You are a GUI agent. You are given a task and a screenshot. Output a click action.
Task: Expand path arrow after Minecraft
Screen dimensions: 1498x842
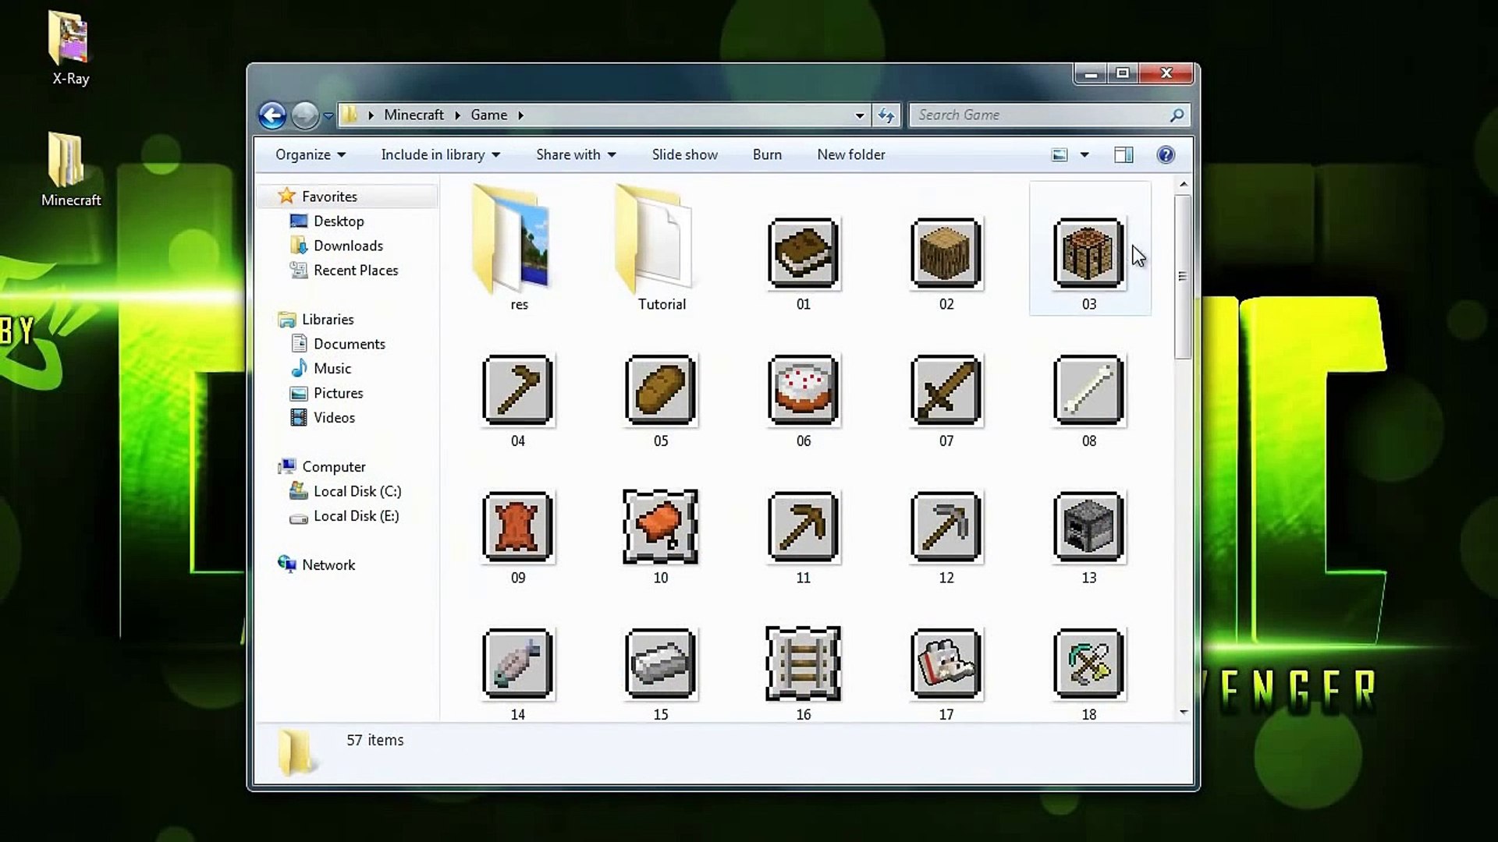point(458,115)
